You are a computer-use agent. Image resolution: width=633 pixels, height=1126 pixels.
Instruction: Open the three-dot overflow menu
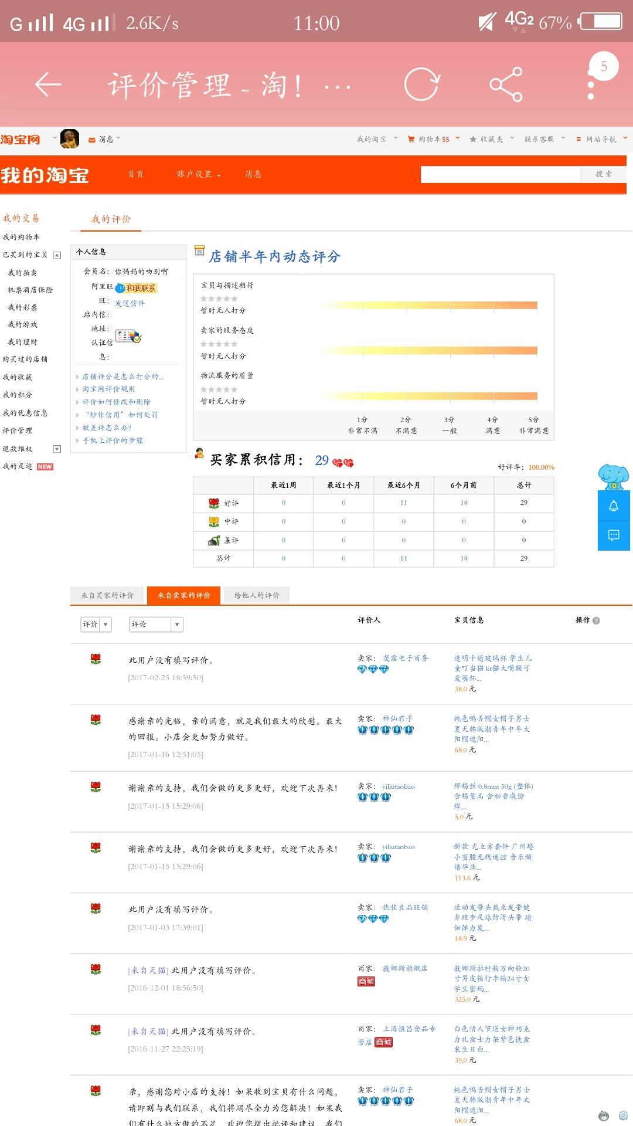coord(591,86)
